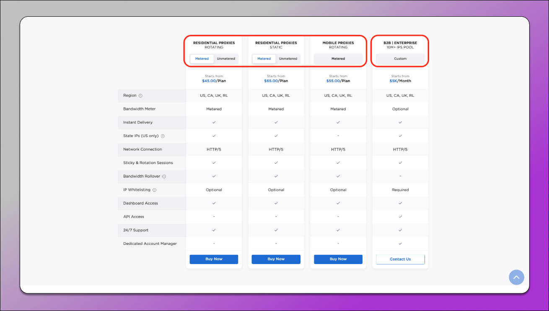Image resolution: width=549 pixels, height=311 pixels.
Task: Click US, CA, UK, RL in Residential Static column
Action: pos(276,95)
